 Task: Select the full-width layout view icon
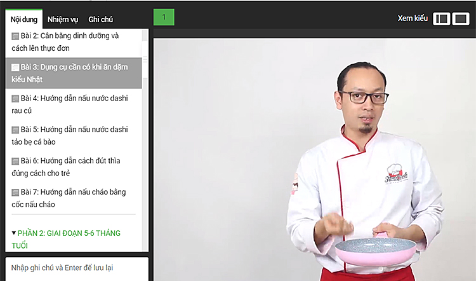(461, 19)
